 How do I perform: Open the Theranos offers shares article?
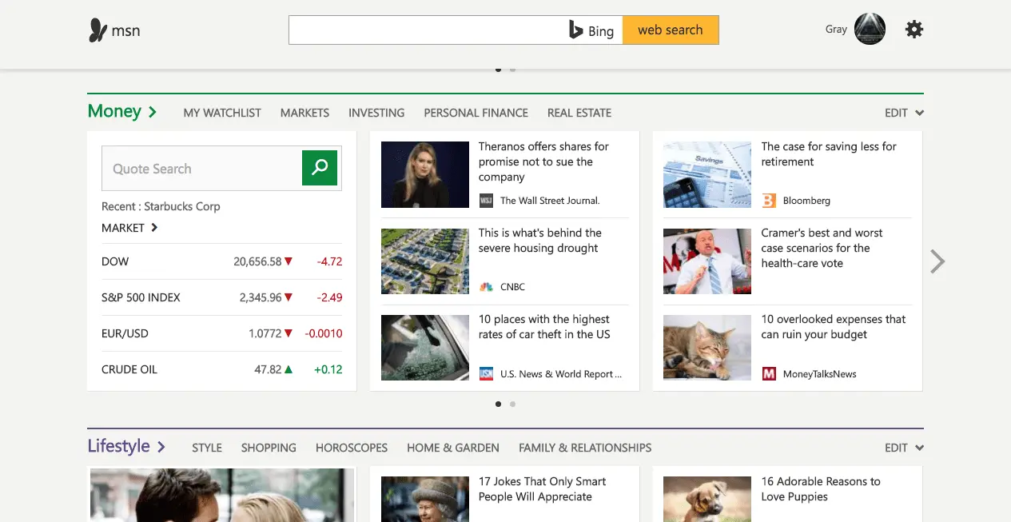(x=543, y=161)
